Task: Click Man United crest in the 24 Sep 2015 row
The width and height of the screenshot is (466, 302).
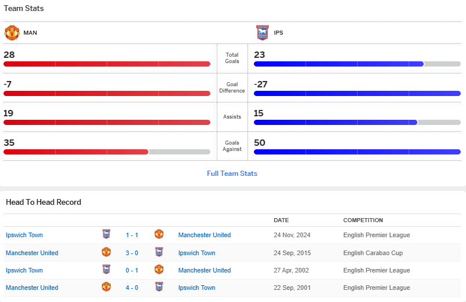Action: 106,253
